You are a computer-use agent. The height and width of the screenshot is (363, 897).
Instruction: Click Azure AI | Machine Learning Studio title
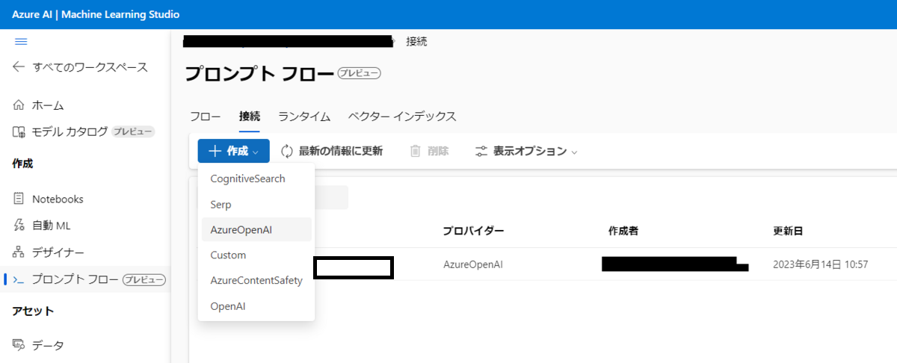click(x=96, y=15)
